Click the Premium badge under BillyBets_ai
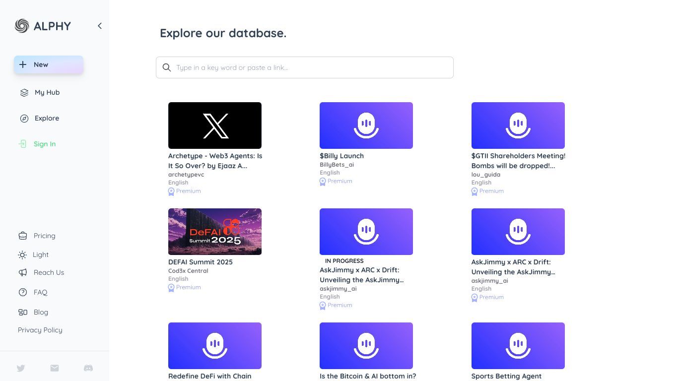The height and width of the screenshot is (381, 678). 336,181
